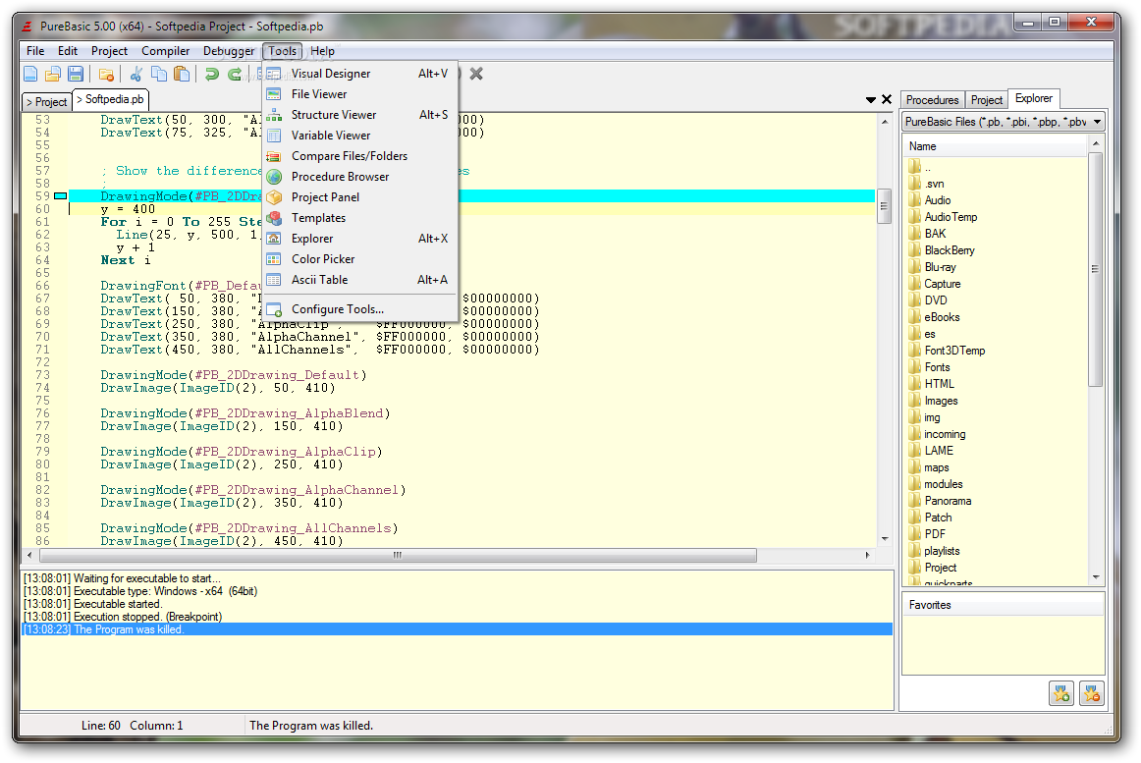The width and height of the screenshot is (1141, 763).
Task: Click the Paste clipboard icon
Action: (182, 74)
